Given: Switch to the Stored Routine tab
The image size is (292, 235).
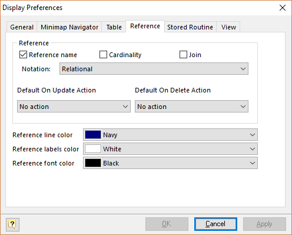Looking at the screenshot, I should pos(190,27).
